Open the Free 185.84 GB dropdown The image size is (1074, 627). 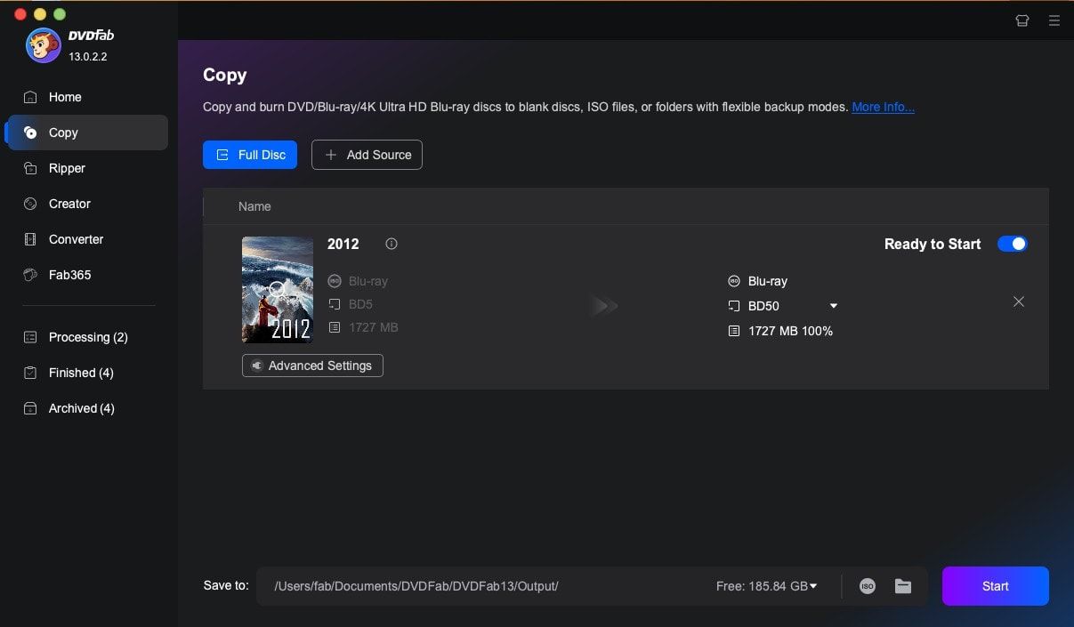(x=812, y=586)
